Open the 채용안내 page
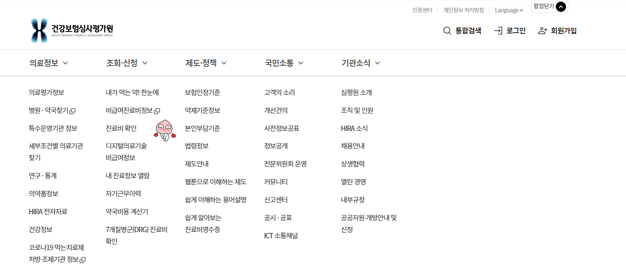Screen dimensions: 626x275 click(x=353, y=146)
